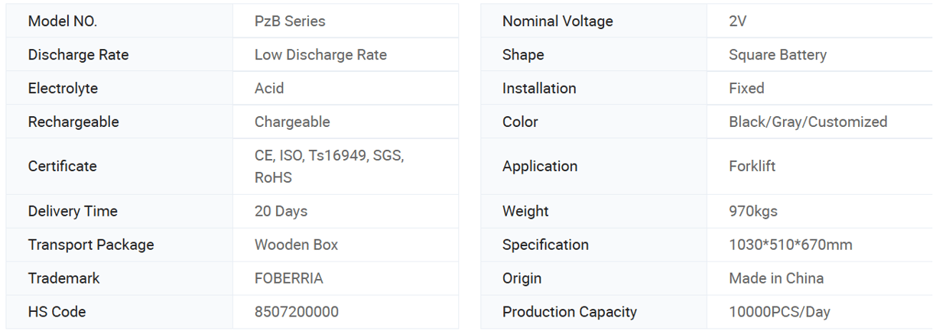Screen dimensions: 936x331
Task: Click the Nominal Voltage label
Action: (557, 21)
